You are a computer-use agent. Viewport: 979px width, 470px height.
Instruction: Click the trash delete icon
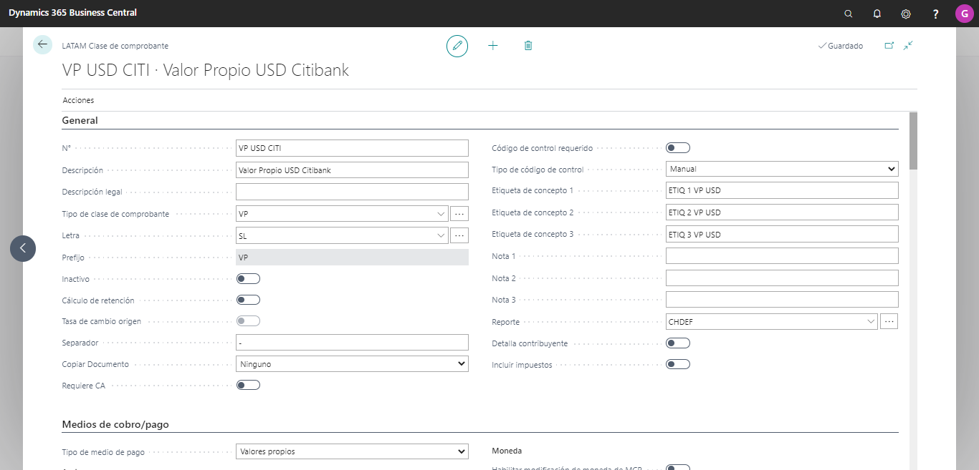tap(528, 46)
